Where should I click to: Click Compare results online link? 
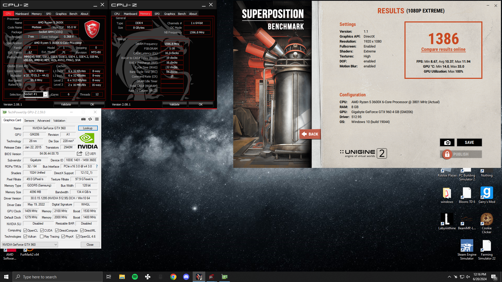click(x=443, y=49)
